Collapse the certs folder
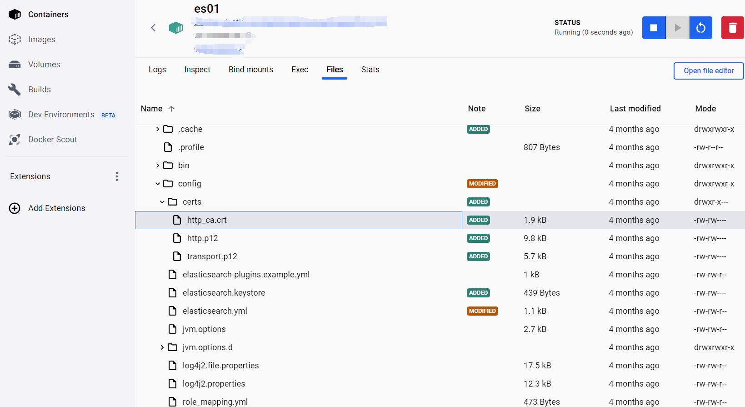 tap(162, 202)
